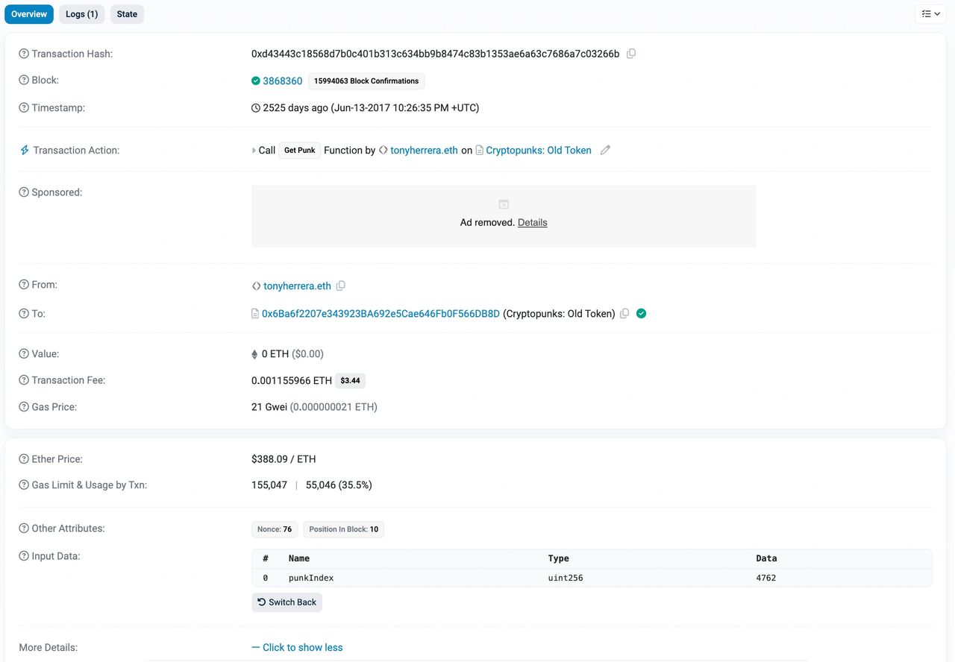
Task: Click the 0.001155966 ETH fee value
Action: [x=292, y=380]
